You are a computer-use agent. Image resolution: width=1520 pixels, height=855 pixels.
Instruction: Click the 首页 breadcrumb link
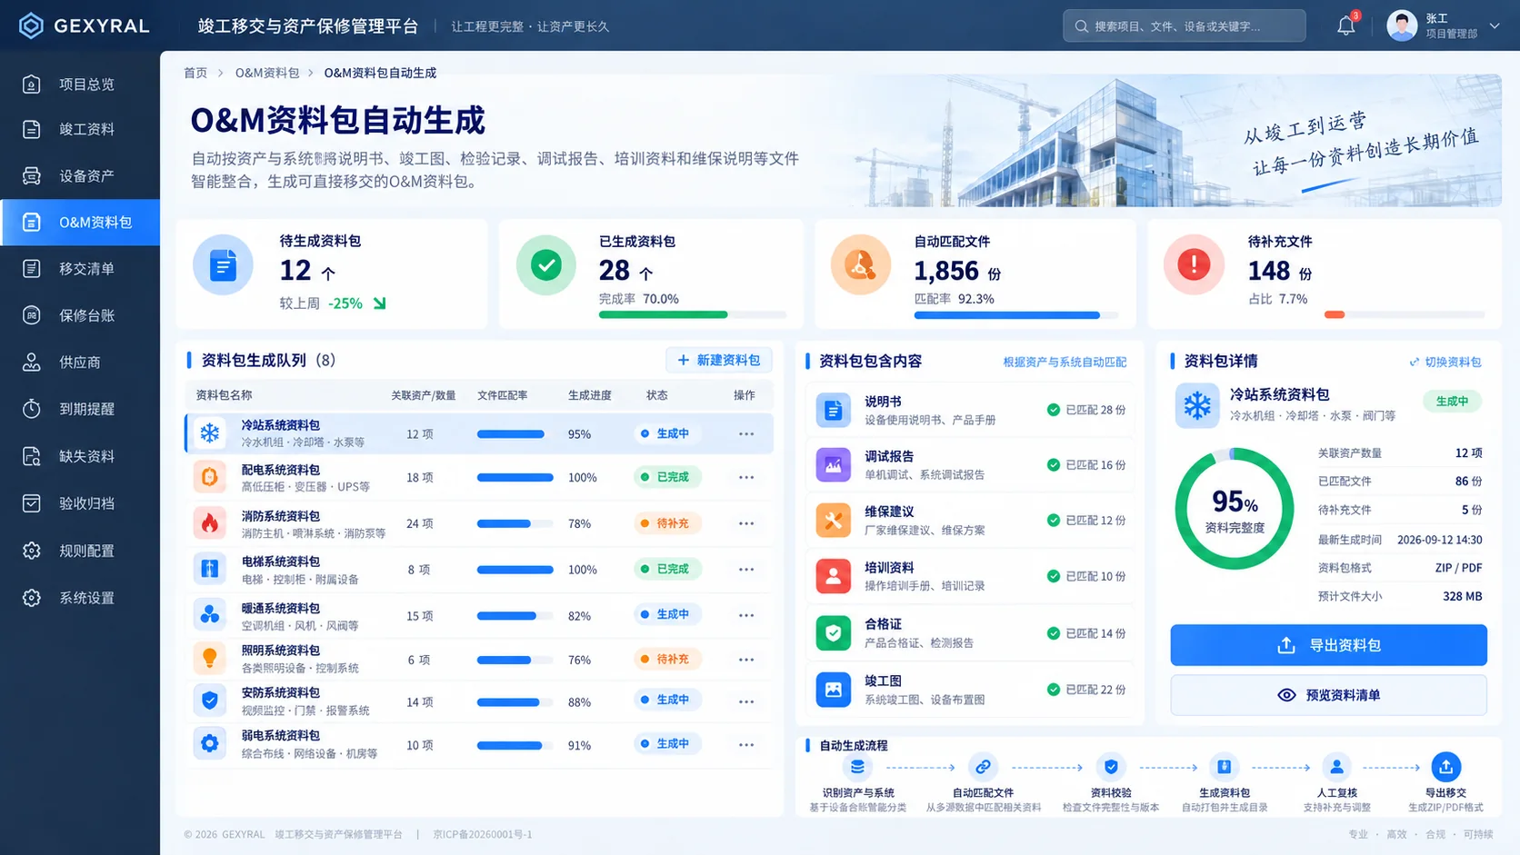coord(195,73)
